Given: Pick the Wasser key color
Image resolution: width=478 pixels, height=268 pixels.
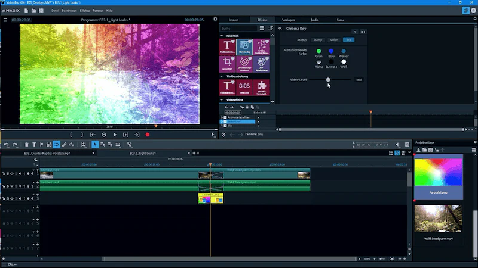Looking at the screenshot, I should pos(344,51).
